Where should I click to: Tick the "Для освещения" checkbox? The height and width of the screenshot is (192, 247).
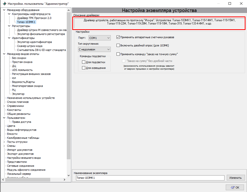tap(84, 68)
